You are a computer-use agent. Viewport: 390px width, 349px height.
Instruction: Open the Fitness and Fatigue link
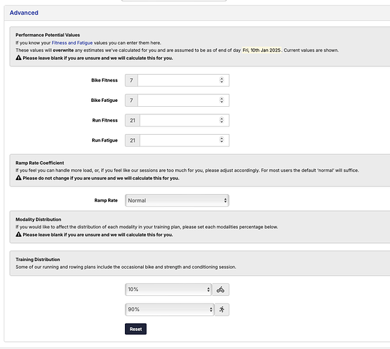coord(72,43)
